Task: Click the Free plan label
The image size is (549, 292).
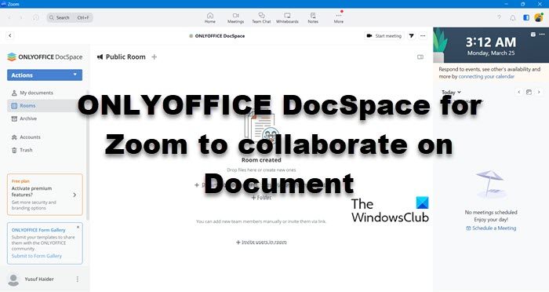Action: point(20,181)
